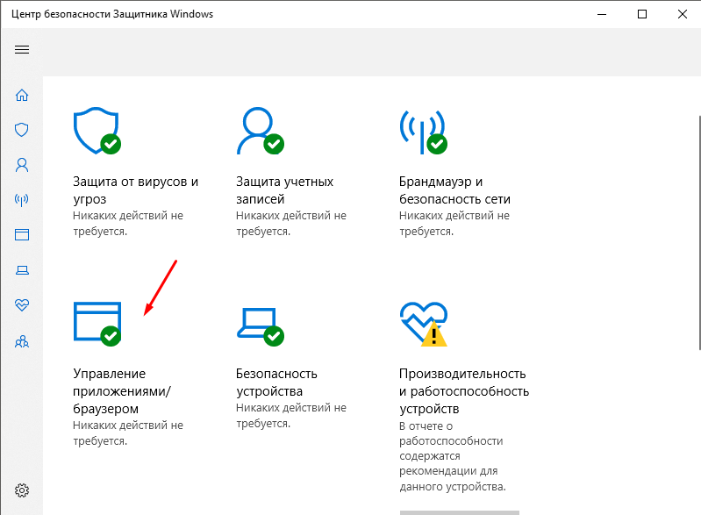Open 'Брандмауэр и безопасность сети' heading
Viewport: 701px width, 515px height.
pos(454,190)
